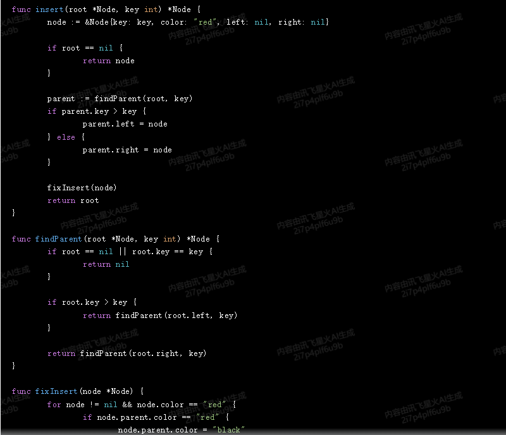The height and width of the screenshot is (435, 506).
Task: Click the 'else' keyword
Action: tap(66, 137)
